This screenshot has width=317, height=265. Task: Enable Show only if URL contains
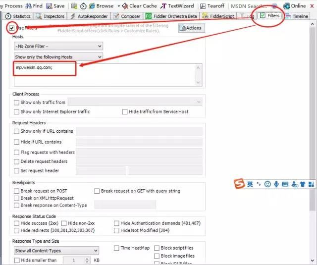[16, 131]
